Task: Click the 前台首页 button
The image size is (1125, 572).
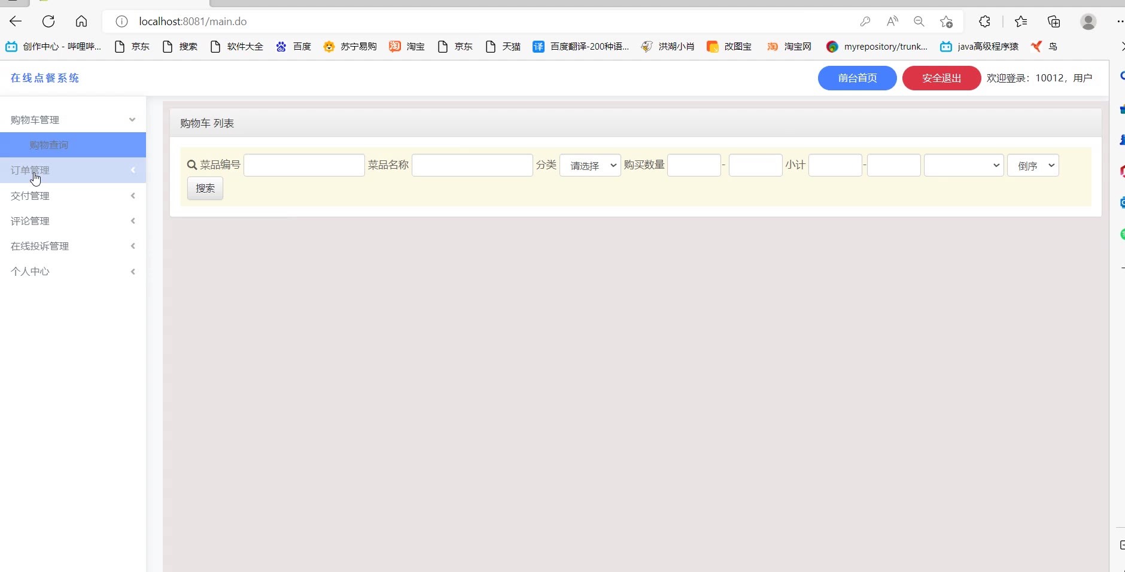Action: pyautogui.click(x=857, y=78)
